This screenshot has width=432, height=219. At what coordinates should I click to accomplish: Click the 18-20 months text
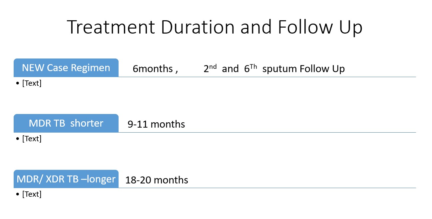pyautogui.click(x=157, y=180)
